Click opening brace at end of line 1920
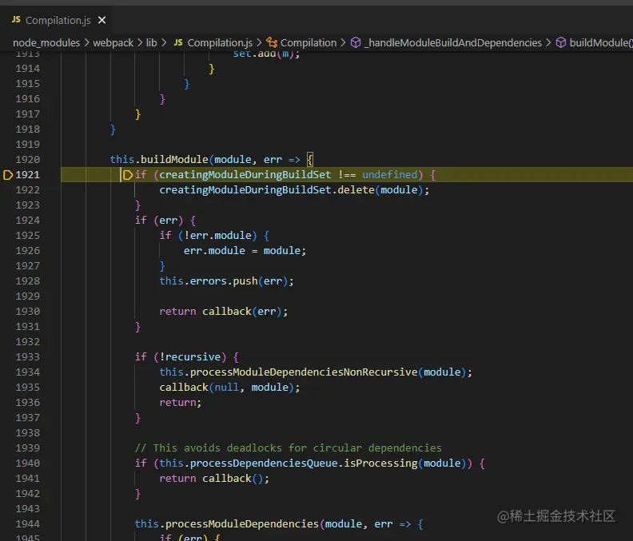 [309, 160]
